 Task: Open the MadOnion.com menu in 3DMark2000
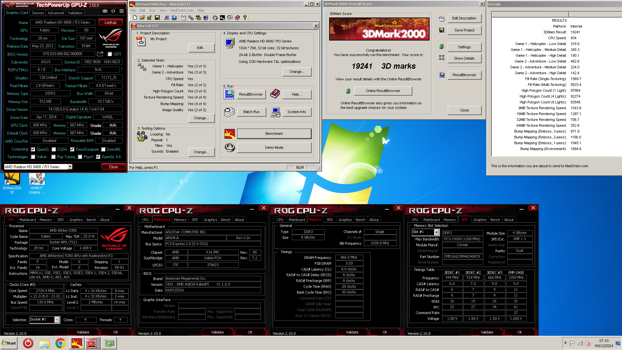pyautogui.click(x=182, y=10)
